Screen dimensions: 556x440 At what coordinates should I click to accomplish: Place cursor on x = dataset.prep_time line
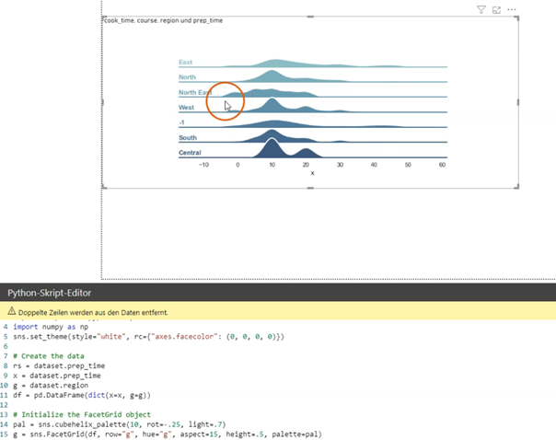(57, 376)
